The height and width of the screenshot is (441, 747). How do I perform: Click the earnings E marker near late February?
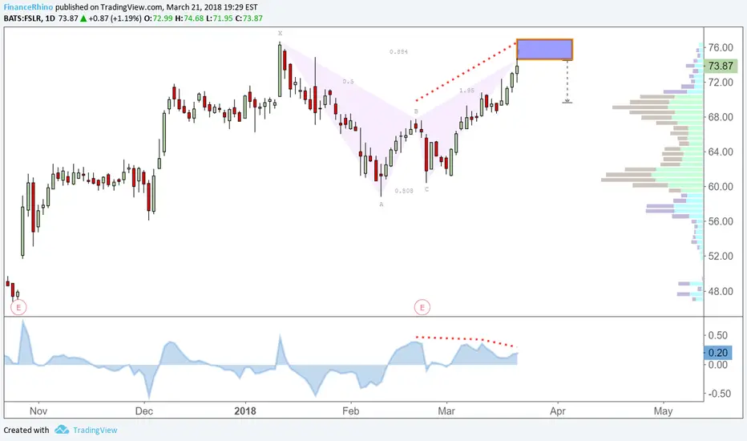pyautogui.click(x=422, y=308)
